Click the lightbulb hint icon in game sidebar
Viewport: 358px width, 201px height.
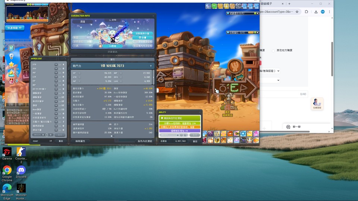[12, 56]
